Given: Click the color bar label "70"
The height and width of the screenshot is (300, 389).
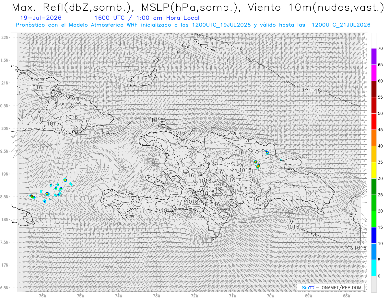Looking at the screenshot, I should [380, 49].
